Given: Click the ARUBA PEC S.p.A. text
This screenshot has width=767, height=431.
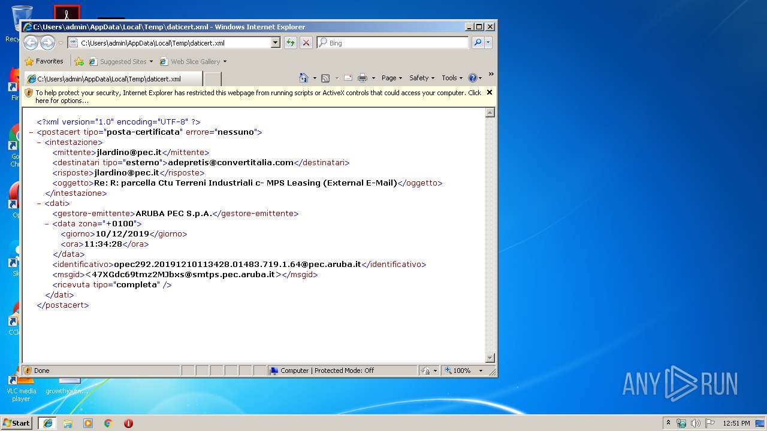Looking at the screenshot, I should click(x=174, y=213).
